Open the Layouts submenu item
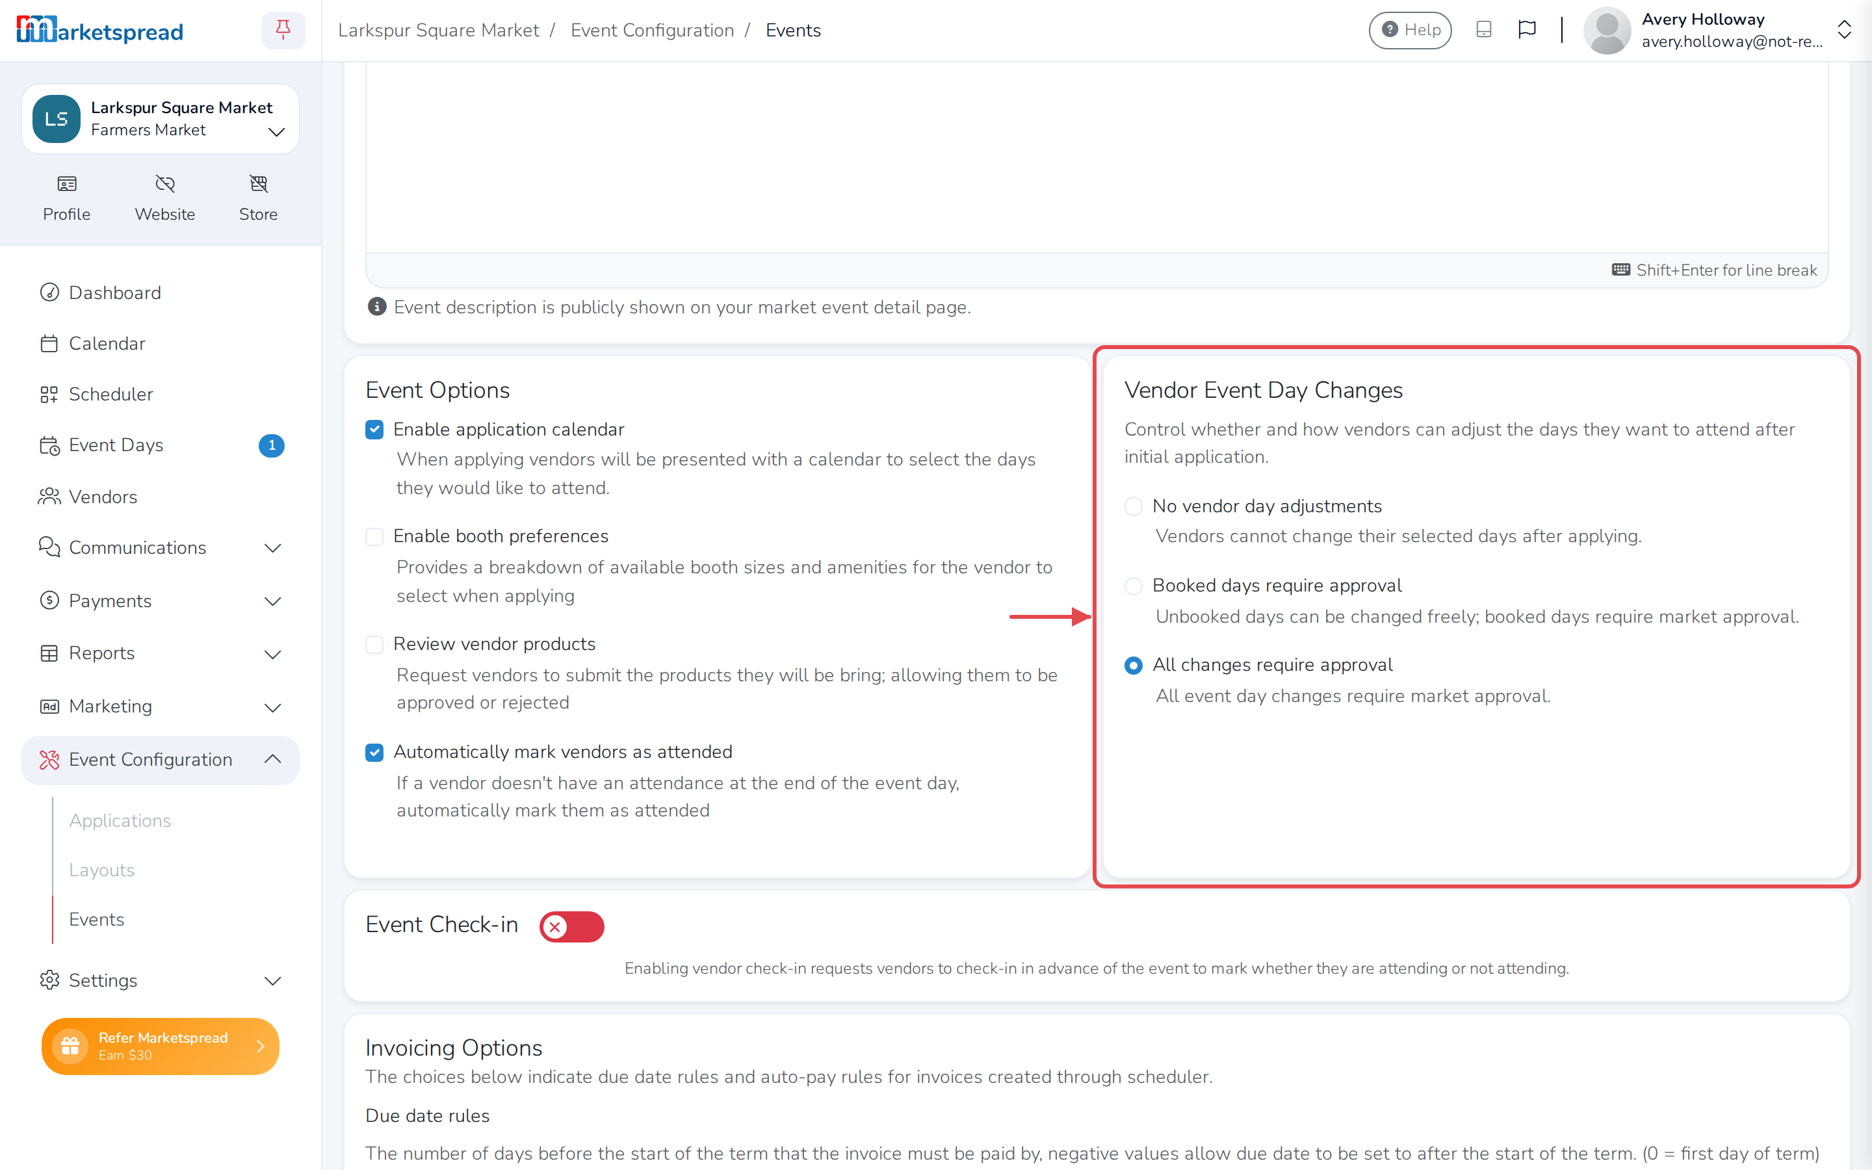 click(102, 870)
